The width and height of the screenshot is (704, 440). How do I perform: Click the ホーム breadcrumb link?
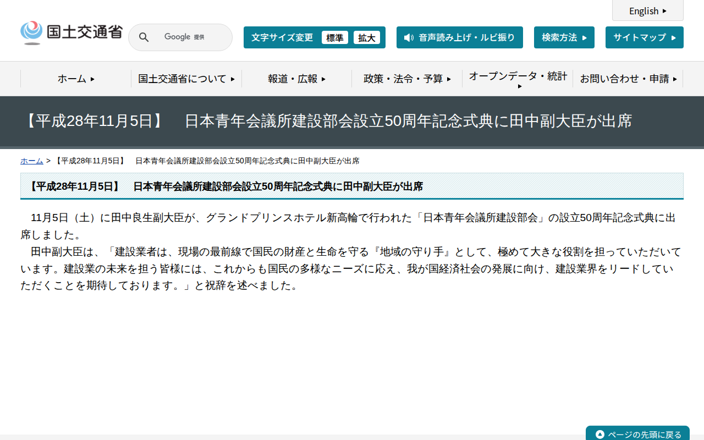31,161
